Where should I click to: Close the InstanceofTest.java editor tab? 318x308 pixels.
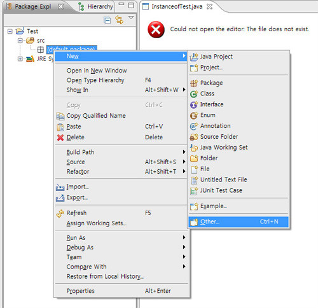209,6
